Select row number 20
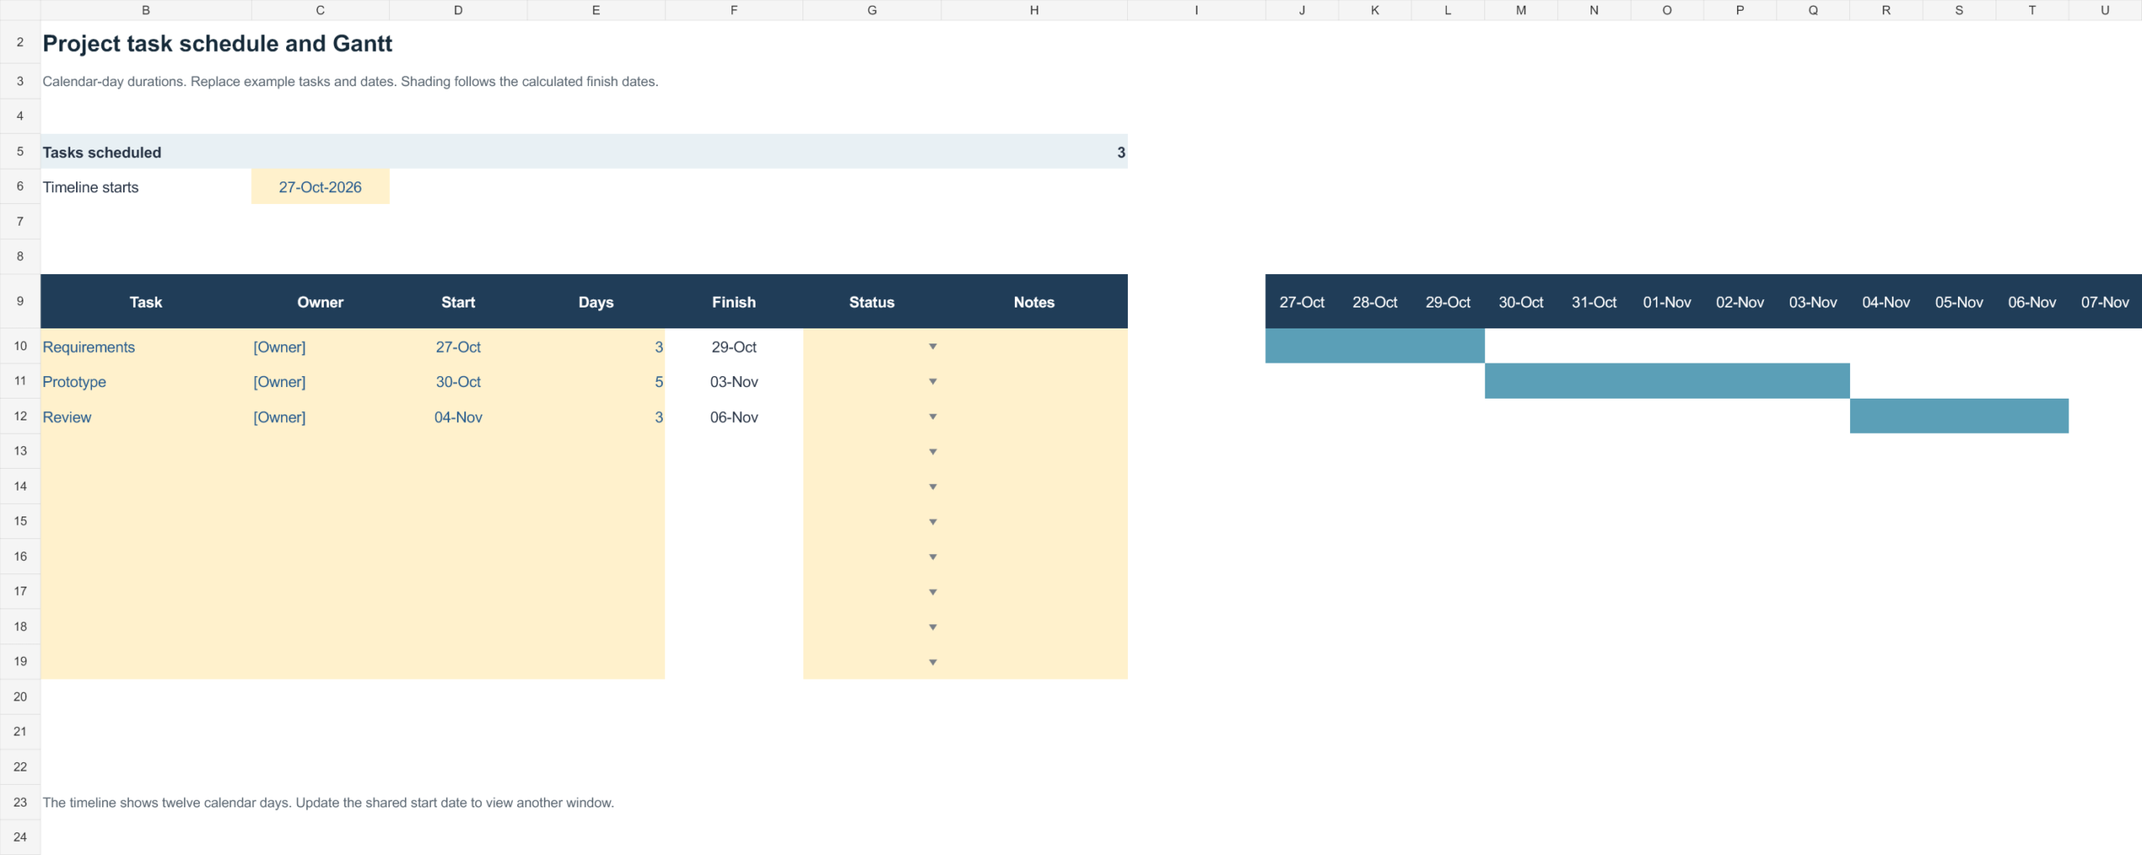2142x855 pixels. click(20, 696)
